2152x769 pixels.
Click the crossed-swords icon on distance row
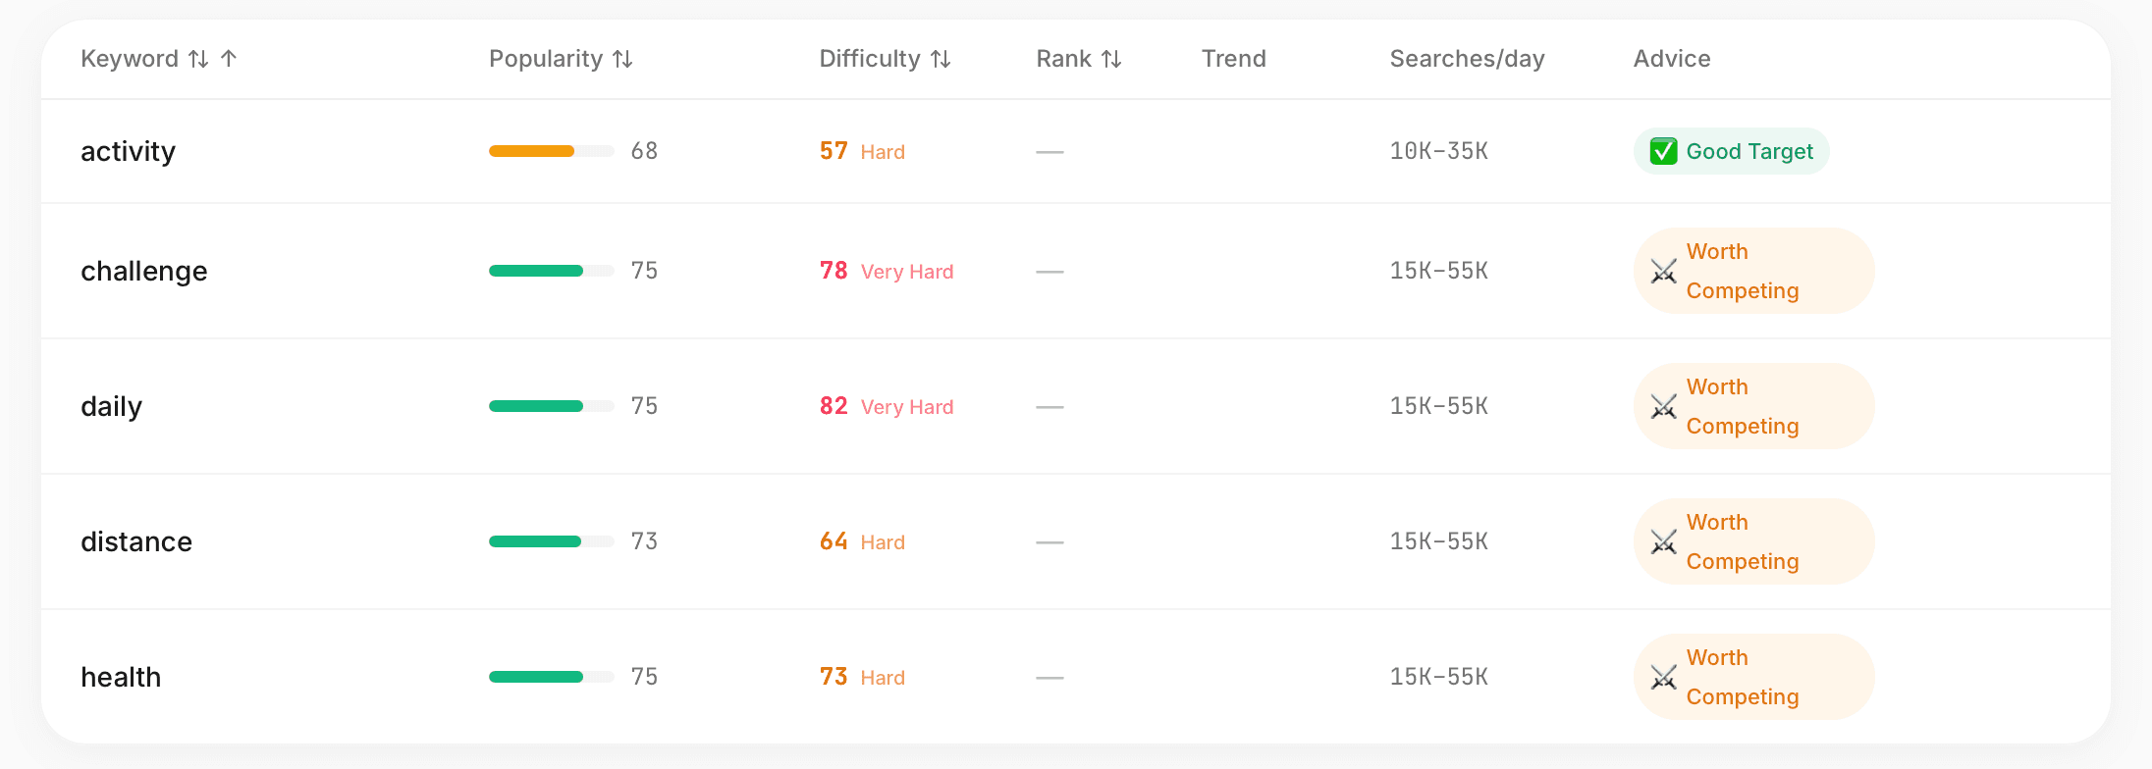pyautogui.click(x=1663, y=541)
